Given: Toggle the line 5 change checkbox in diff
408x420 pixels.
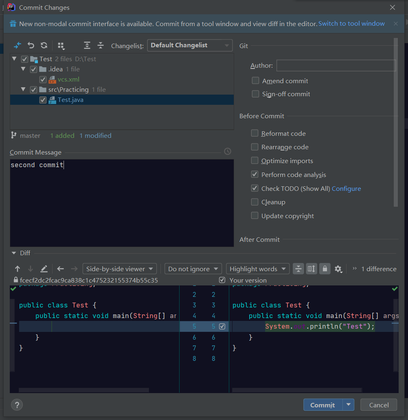Looking at the screenshot, I should [222, 326].
